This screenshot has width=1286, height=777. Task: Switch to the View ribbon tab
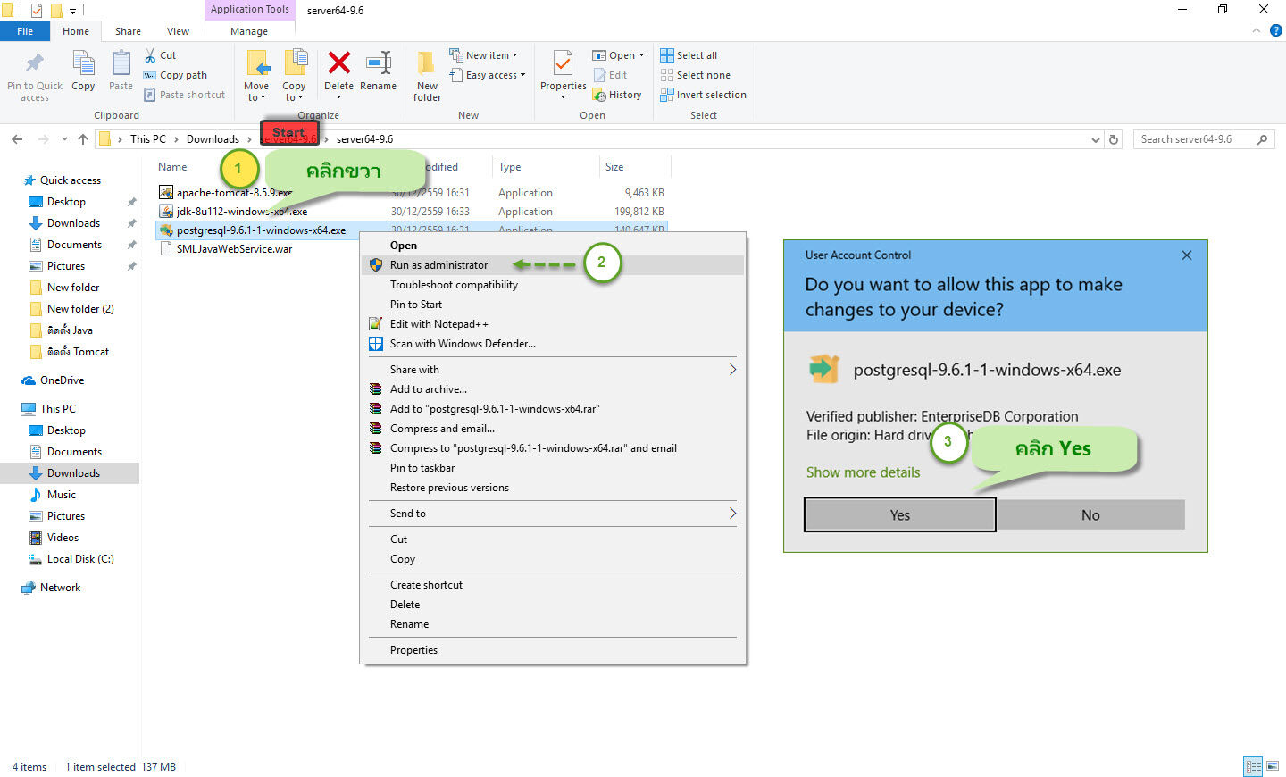(x=178, y=30)
